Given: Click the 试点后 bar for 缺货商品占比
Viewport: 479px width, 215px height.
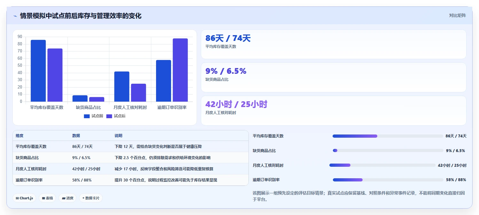Looking at the screenshot, I should pyautogui.click(x=97, y=99).
